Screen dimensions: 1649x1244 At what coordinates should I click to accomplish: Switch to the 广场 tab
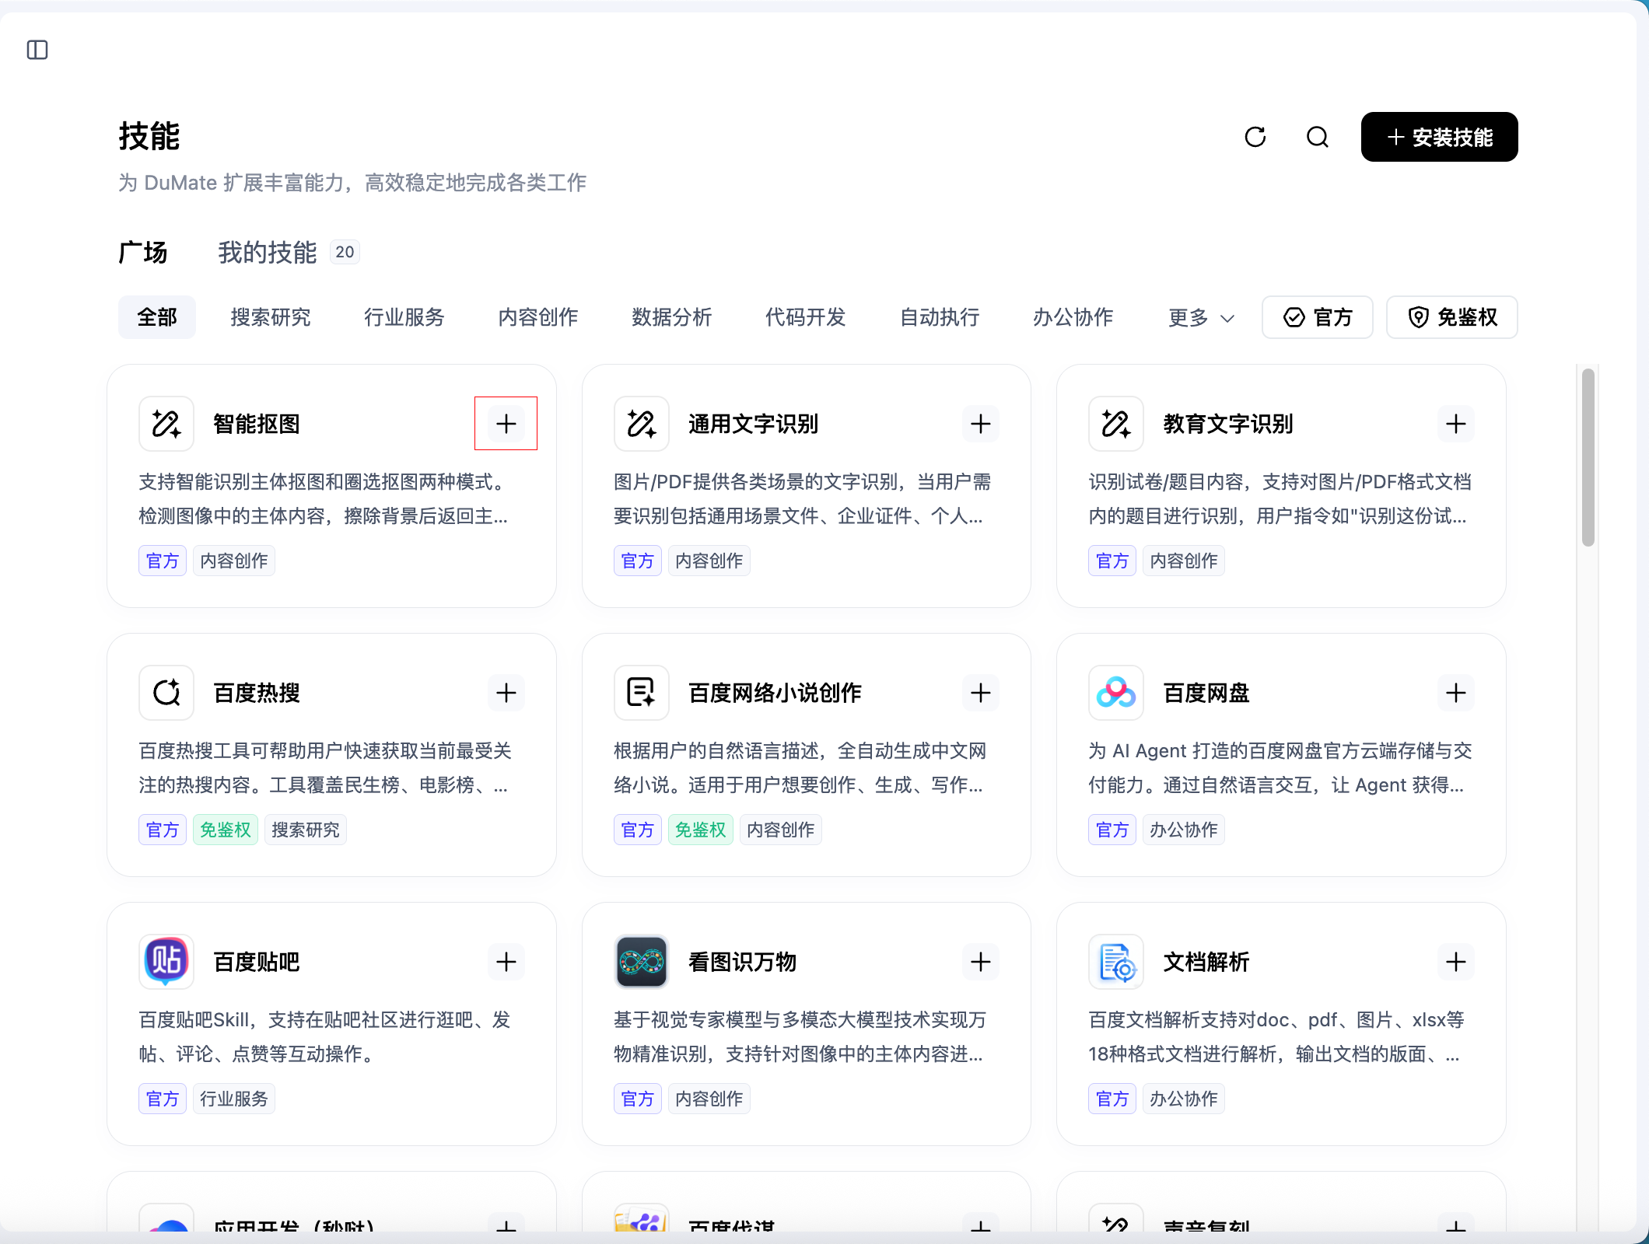tap(143, 253)
